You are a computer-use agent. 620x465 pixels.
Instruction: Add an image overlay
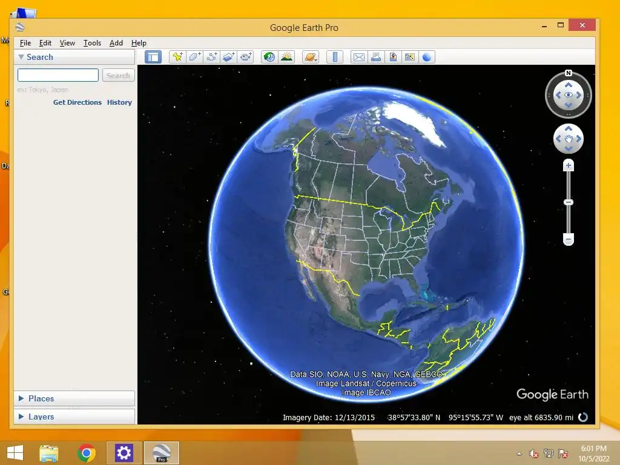point(228,57)
